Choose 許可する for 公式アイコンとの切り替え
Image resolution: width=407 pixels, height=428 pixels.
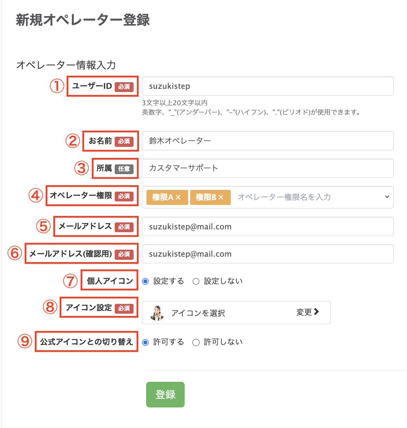click(145, 342)
